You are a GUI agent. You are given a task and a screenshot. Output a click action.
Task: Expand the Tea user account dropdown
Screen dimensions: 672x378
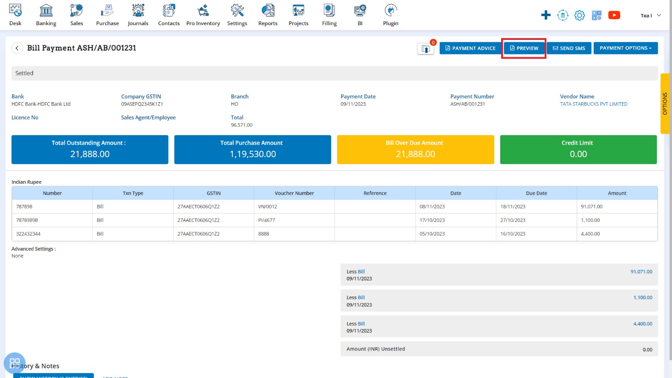click(x=650, y=16)
